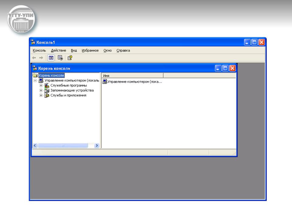Click the computer icon in the tree
Image resolution: width=292 pixels, height=219 pixels.
point(41,80)
